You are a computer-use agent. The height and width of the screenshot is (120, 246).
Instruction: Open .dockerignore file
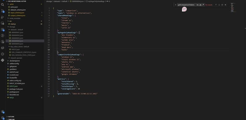pos(14,61)
